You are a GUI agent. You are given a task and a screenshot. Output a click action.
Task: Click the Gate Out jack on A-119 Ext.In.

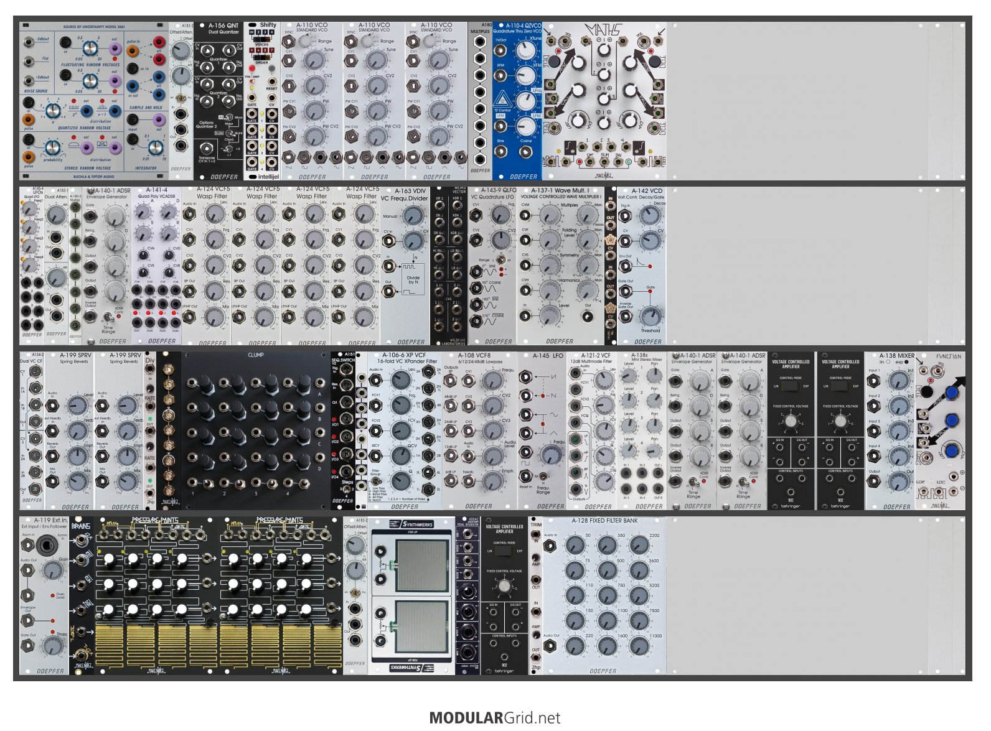[28, 647]
